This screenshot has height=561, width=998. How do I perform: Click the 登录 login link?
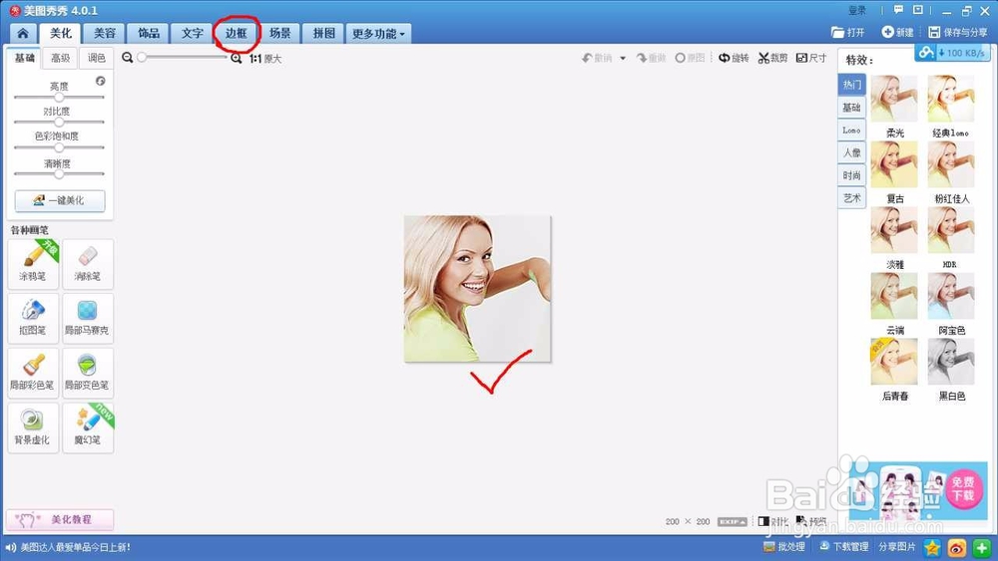tap(857, 10)
